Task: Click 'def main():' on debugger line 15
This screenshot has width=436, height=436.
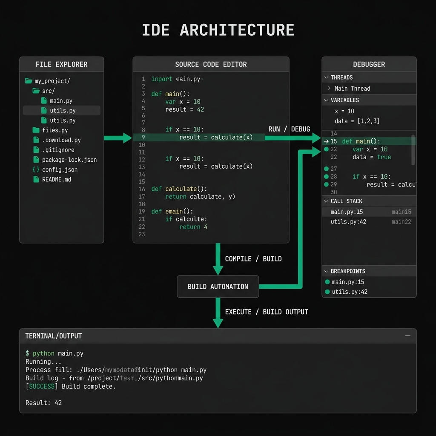Action: (x=361, y=141)
